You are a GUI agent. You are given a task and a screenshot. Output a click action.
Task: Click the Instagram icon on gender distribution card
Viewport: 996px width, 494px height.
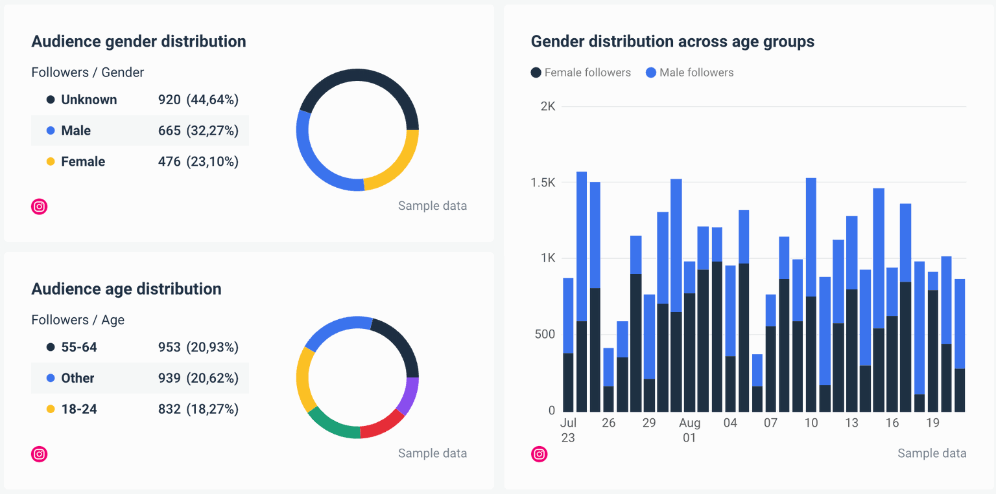39,207
